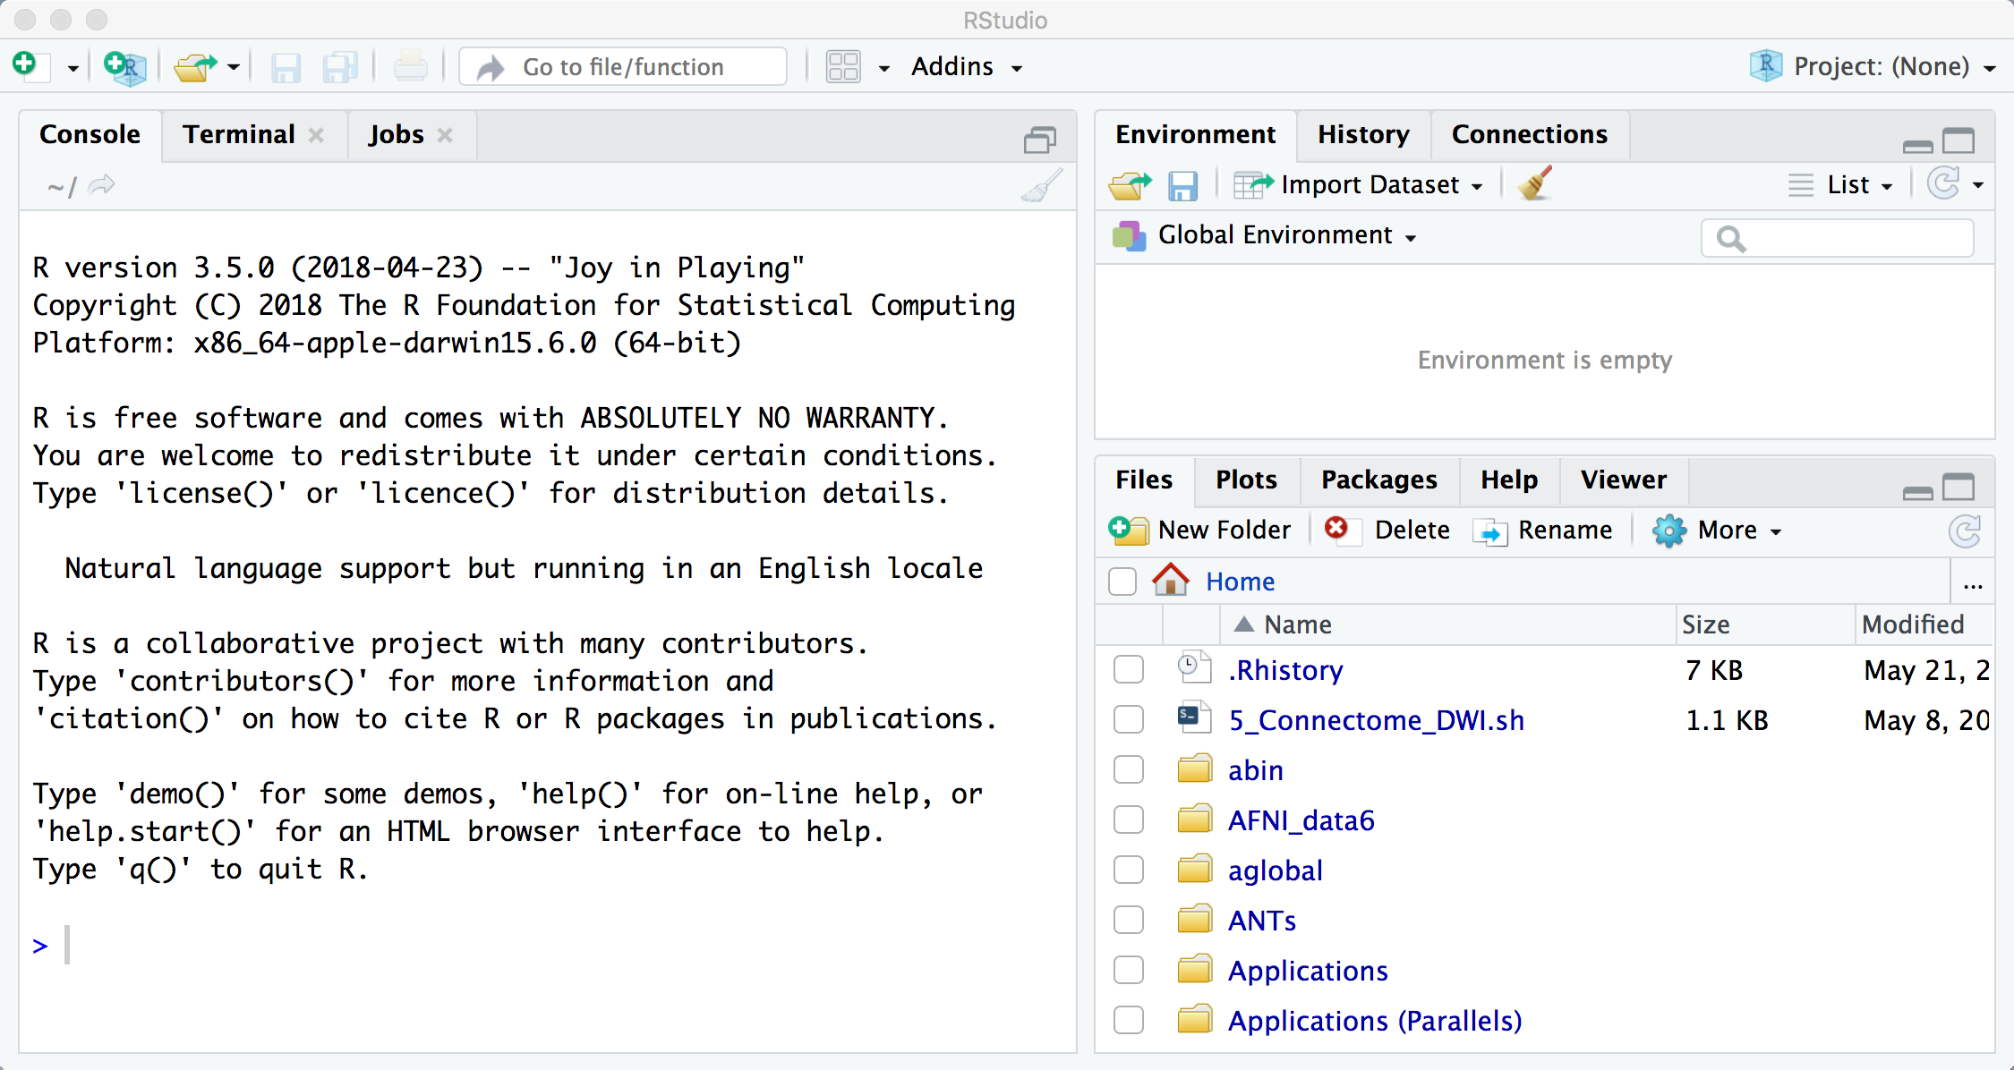Switch to the Connections tab
The width and height of the screenshot is (2014, 1070).
(x=1530, y=135)
